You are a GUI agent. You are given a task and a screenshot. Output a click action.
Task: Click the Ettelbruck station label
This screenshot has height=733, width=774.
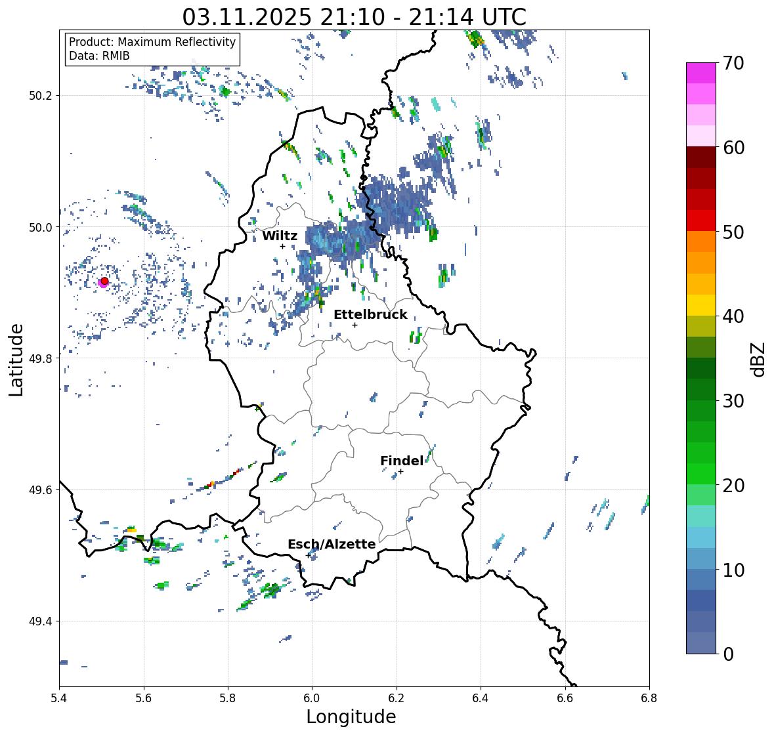tap(370, 315)
